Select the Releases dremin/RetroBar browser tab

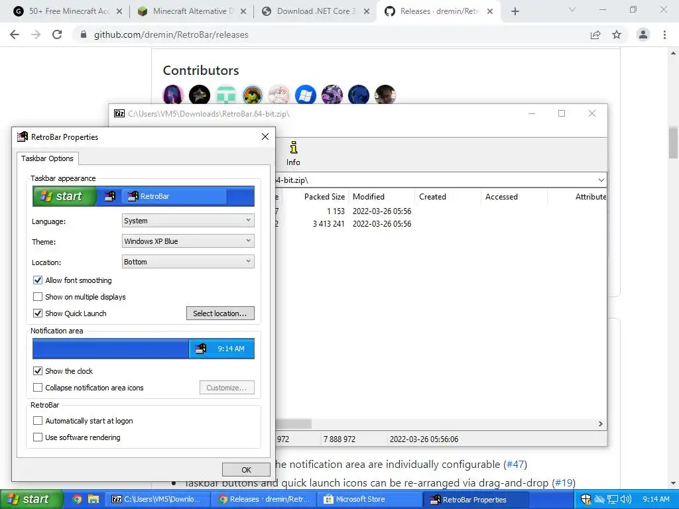(x=439, y=11)
